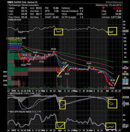
Task: Click the Ask price 55.52
Action: click(x=39, y=8)
